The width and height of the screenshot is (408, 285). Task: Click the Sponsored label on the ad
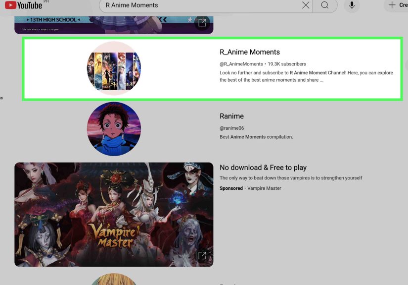tap(231, 188)
